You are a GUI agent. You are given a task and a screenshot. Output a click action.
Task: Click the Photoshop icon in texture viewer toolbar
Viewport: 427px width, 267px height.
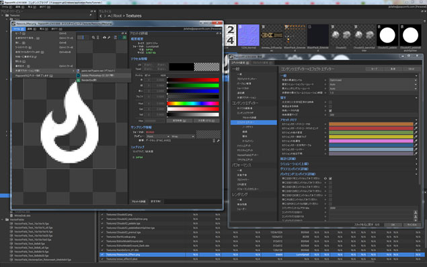(x=120, y=37)
